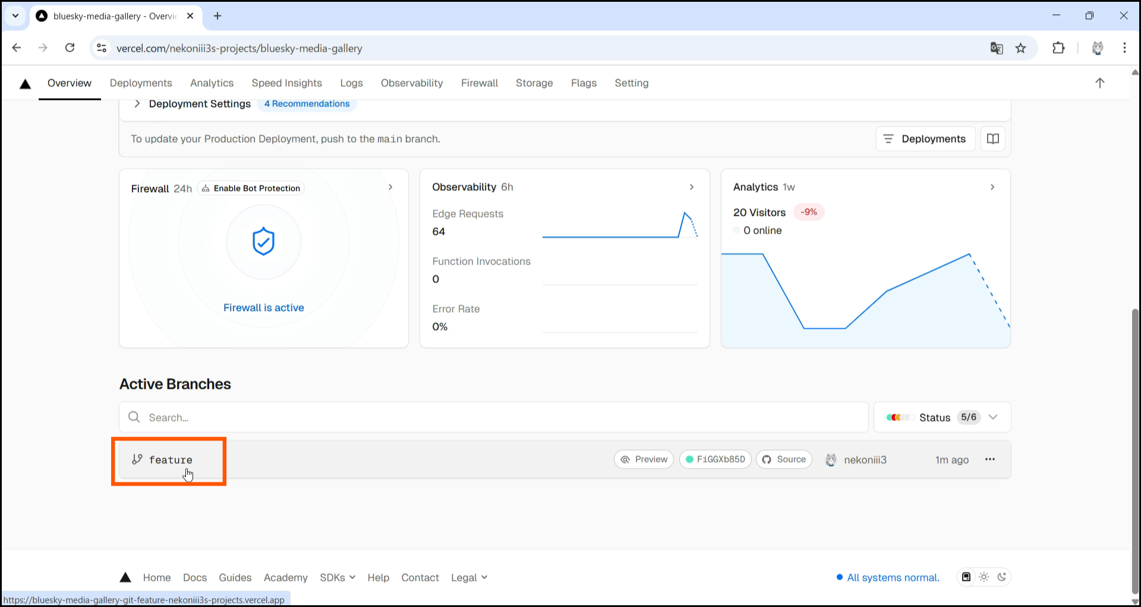
Task: Open the Observability tab
Action: tap(412, 83)
